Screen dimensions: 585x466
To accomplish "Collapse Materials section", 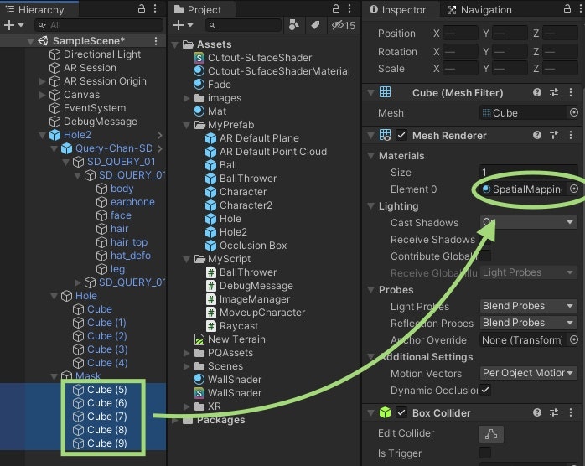I will click(370, 156).
